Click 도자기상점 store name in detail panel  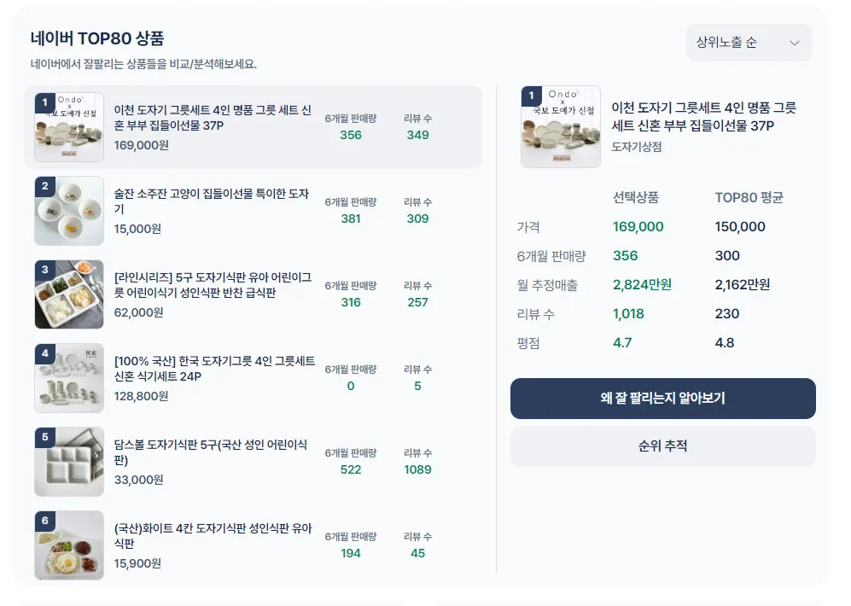pos(637,147)
